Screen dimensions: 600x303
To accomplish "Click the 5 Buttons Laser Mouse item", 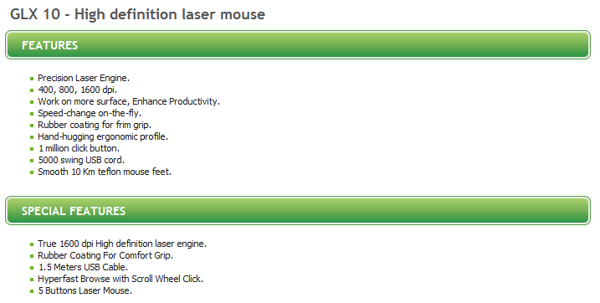I will click(85, 290).
